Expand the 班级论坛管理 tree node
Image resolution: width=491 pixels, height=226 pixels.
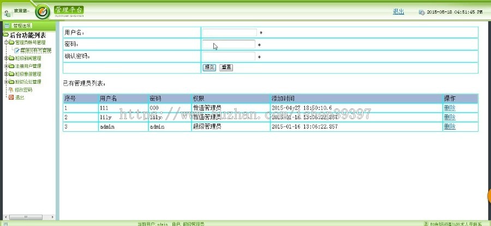[x=6, y=82]
